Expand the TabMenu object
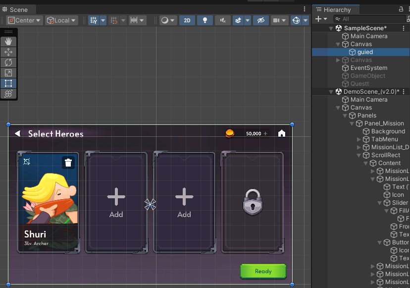This screenshot has height=288, width=410. pos(359,140)
